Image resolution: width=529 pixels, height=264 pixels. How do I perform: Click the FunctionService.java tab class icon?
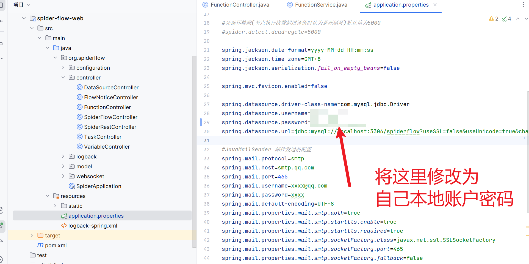(290, 5)
